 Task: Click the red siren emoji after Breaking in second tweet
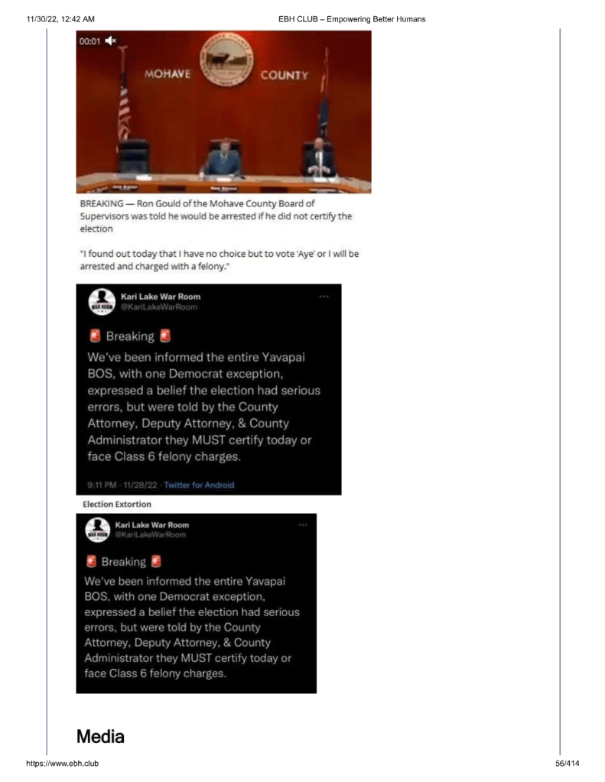pyautogui.click(x=156, y=562)
